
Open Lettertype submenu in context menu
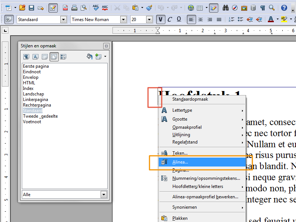(202, 110)
